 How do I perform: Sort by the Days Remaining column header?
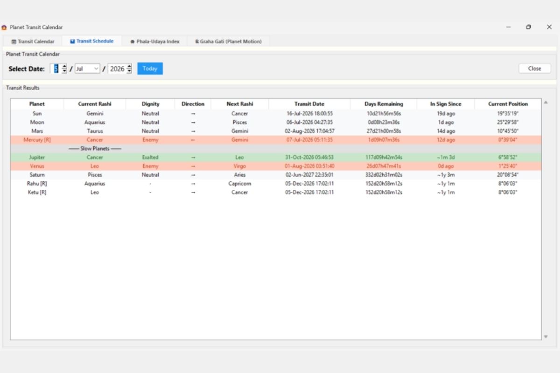pos(384,104)
